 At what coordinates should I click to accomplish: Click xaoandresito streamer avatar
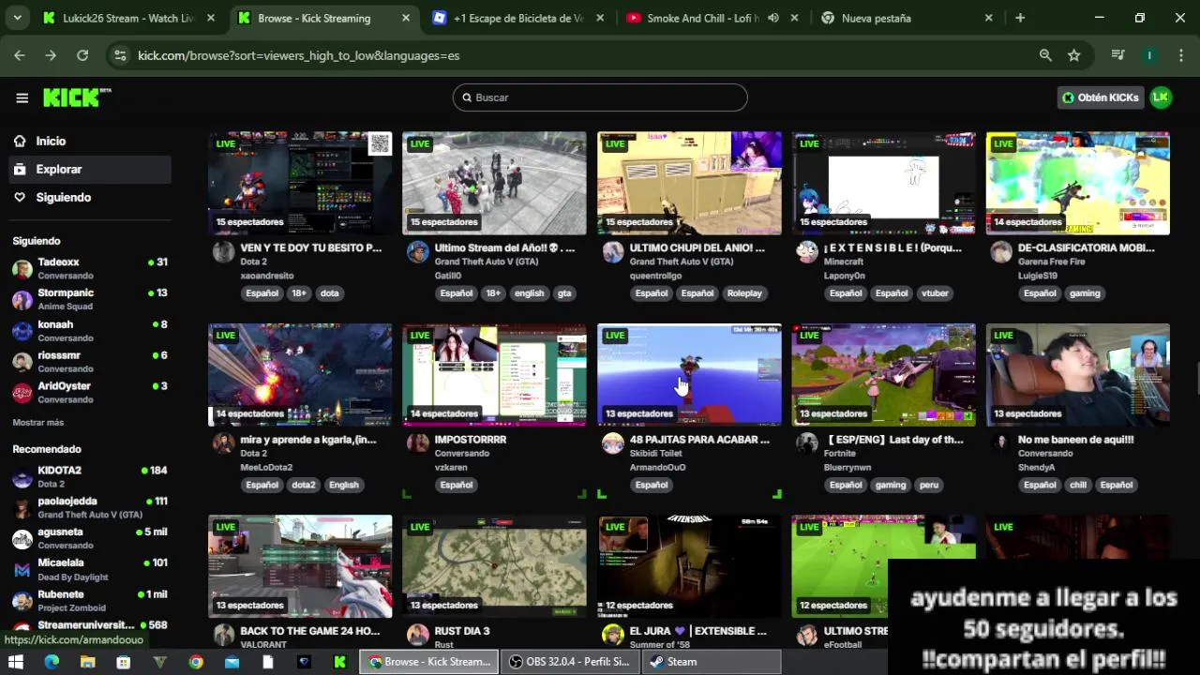tap(223, 252)
